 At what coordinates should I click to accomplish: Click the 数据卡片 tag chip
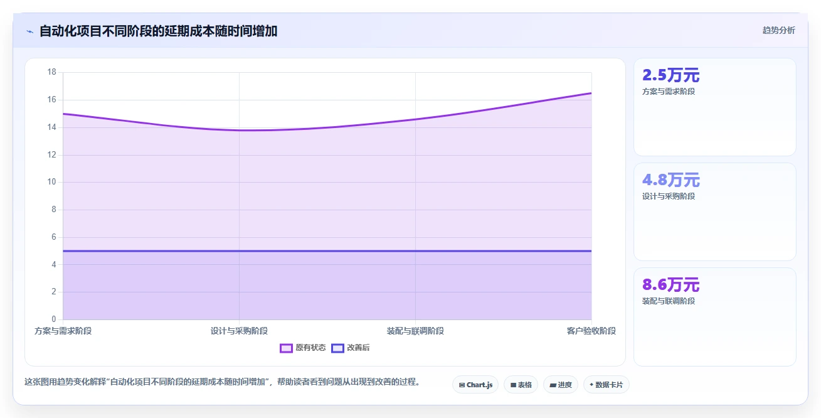click(606, 385)
